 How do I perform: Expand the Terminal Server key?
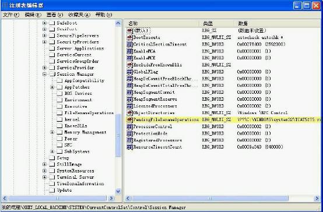(44, 177)
